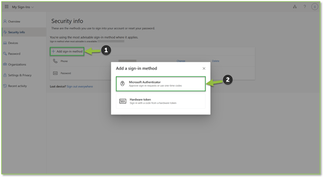This screenshot has height=178, width=324.
Task: Click the Security info sidebar person icon
Action: (x=5, y=32)
